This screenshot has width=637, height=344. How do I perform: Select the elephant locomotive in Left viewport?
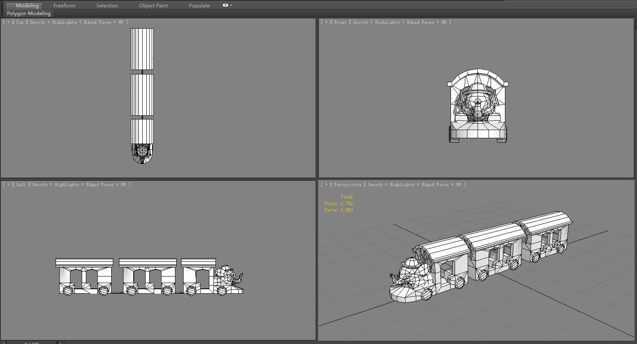click(x=229, y=280)
